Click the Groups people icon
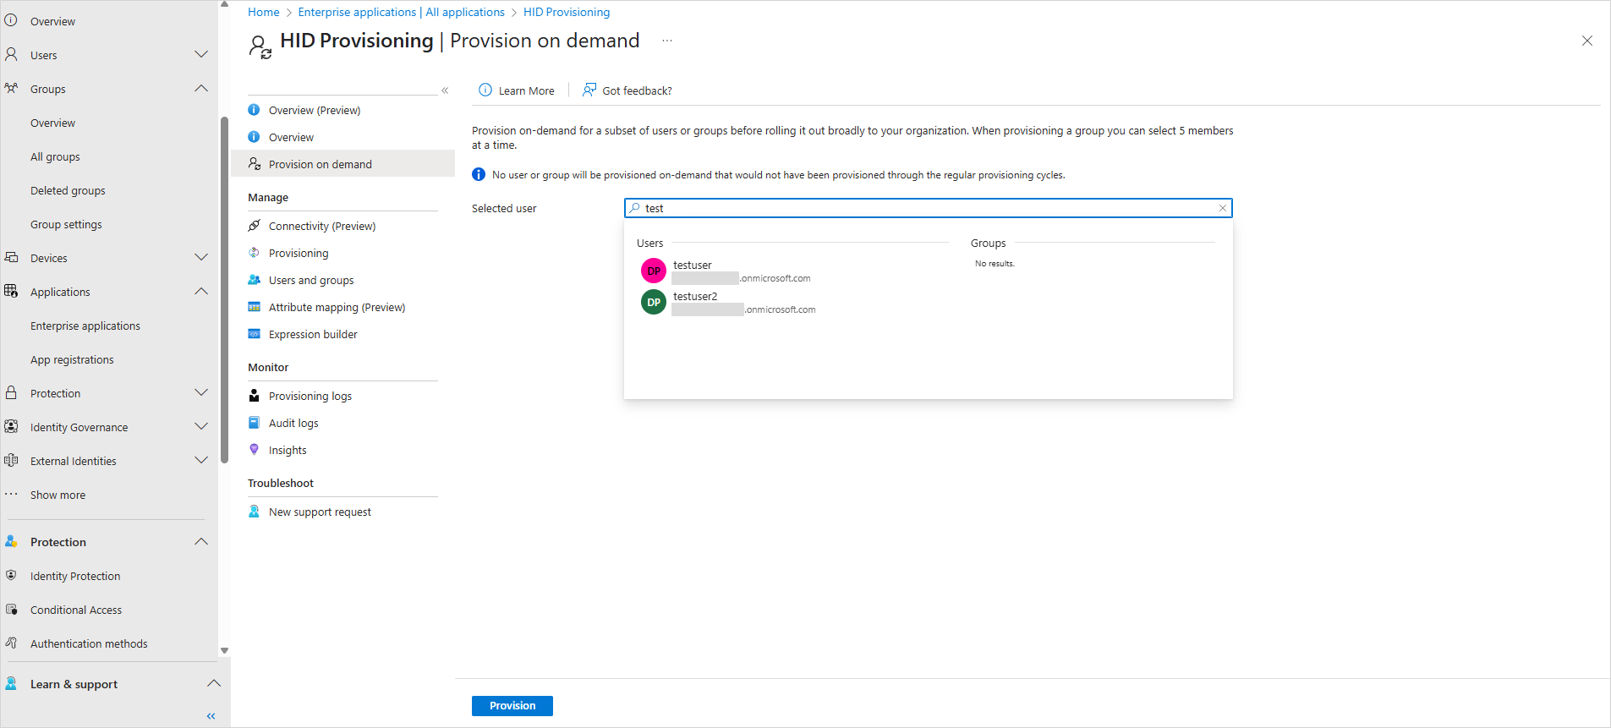 coord(11,88)
